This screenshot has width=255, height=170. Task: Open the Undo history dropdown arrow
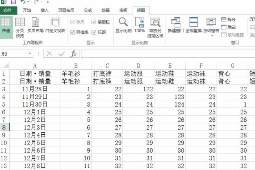pyautogui.click(x=28, y=2)
